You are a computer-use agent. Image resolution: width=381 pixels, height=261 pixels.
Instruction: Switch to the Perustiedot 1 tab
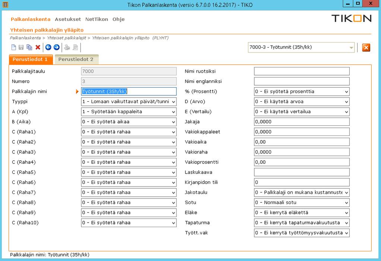click(x=31, y=59)
